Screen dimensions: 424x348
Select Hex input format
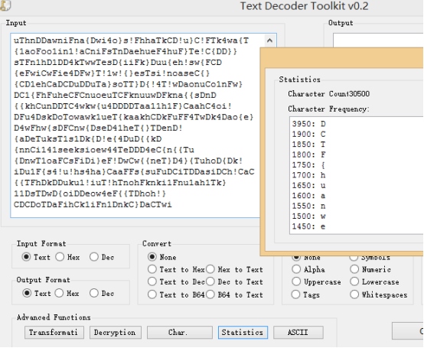point(67,257)
